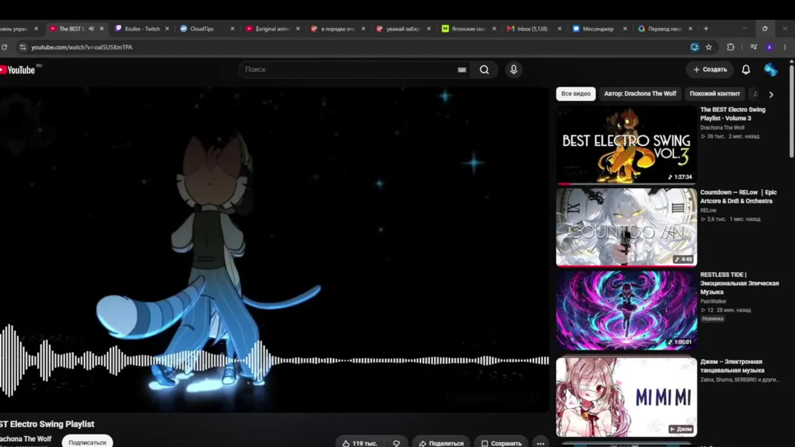Click the Создать create button
Image resolution: width=795 pixels, height=447 pixels.
710,70
